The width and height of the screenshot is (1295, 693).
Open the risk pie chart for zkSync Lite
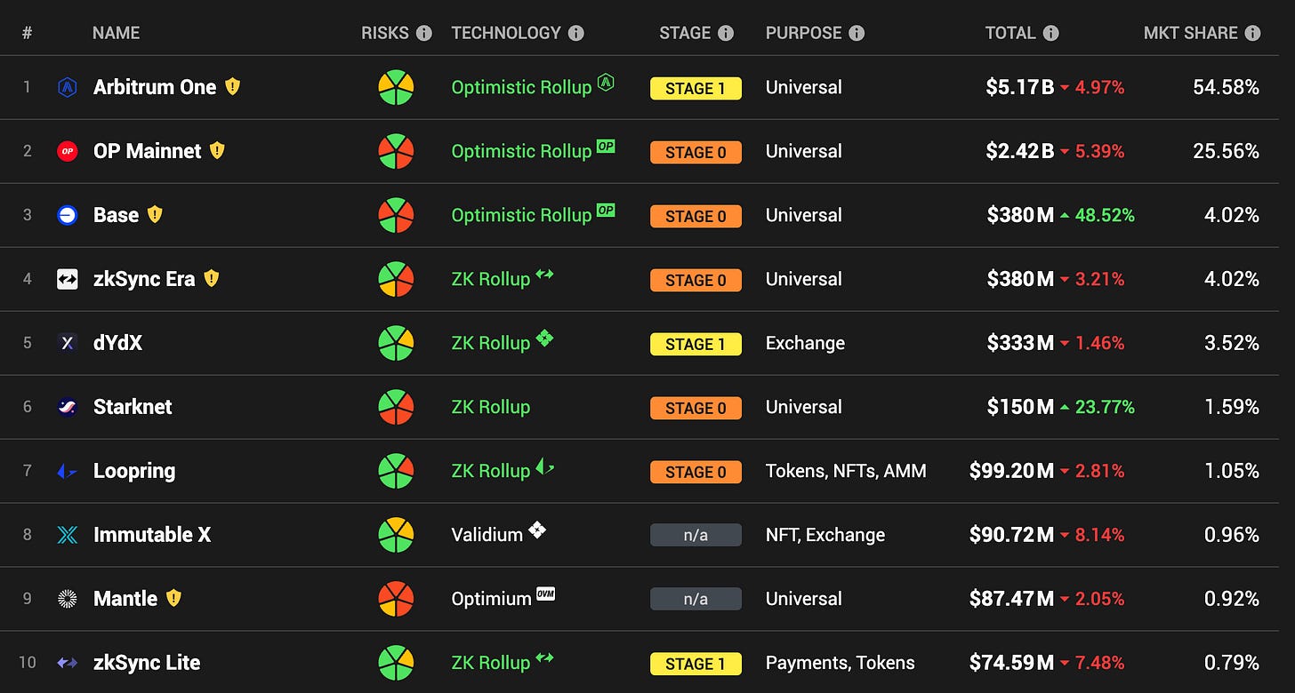(396, 663)
